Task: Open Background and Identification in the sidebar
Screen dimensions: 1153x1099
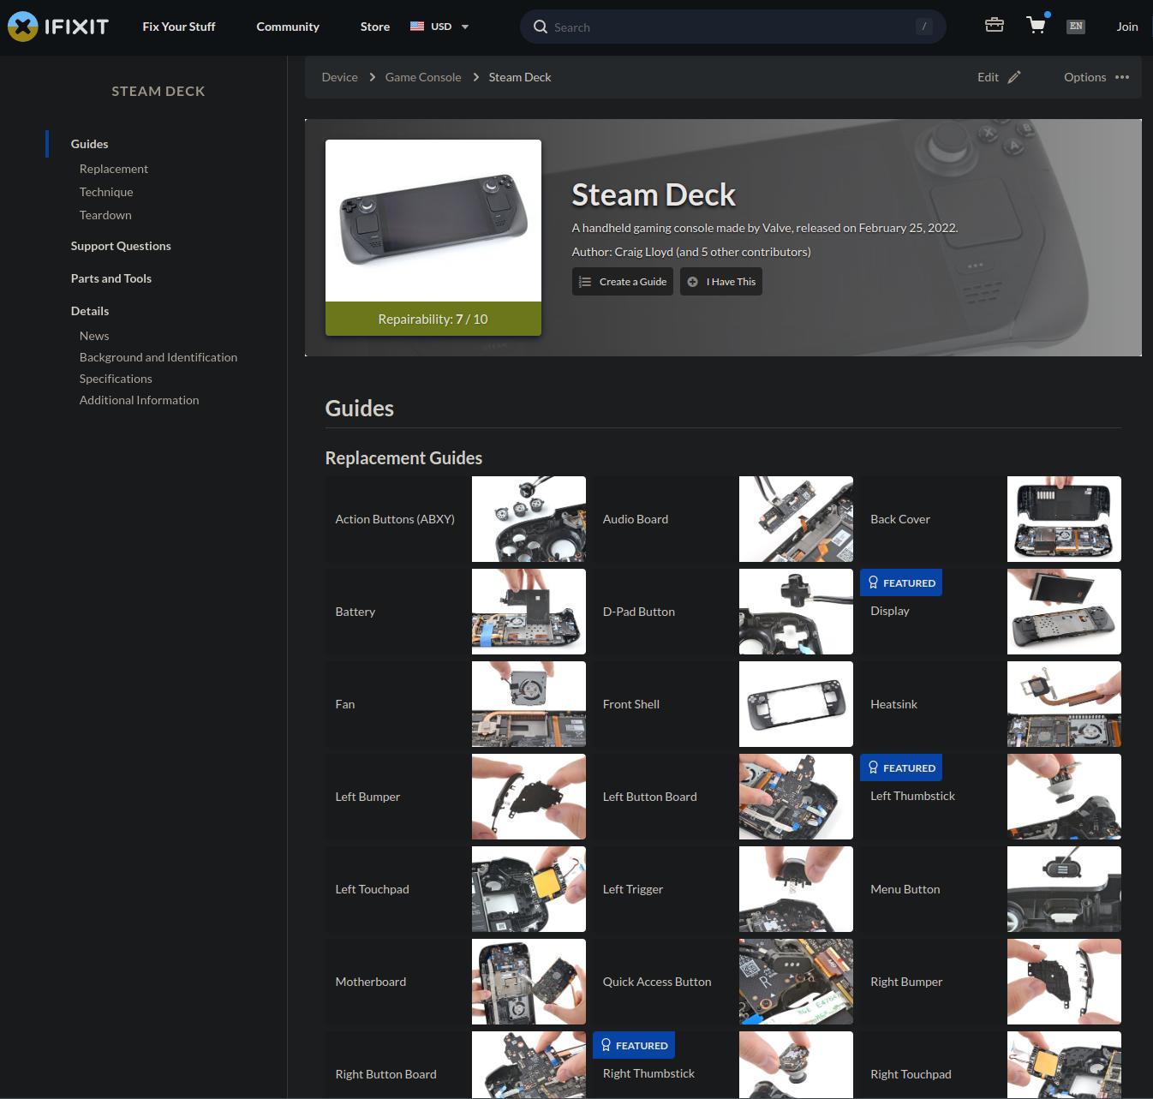Action: point(158,357)
